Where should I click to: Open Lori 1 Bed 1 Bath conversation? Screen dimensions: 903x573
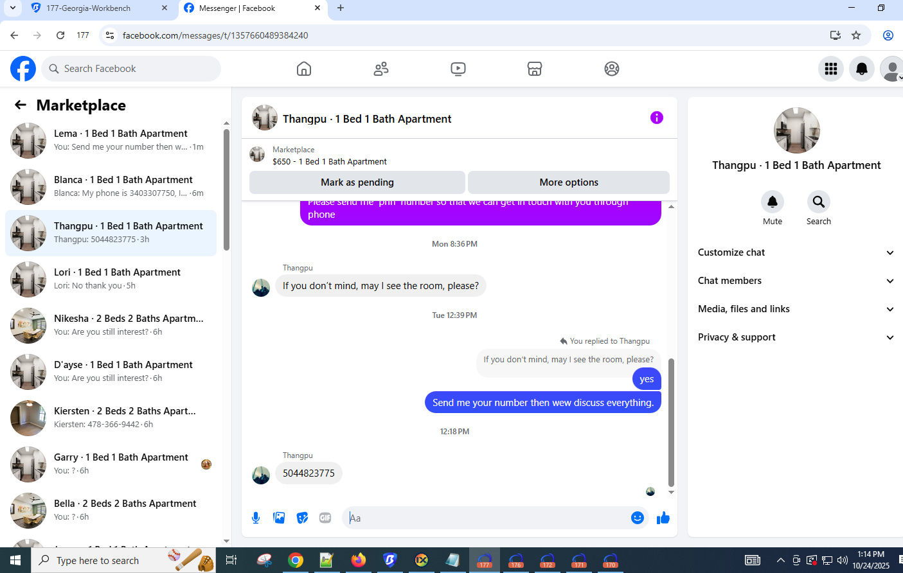click(x=111, y=279)
